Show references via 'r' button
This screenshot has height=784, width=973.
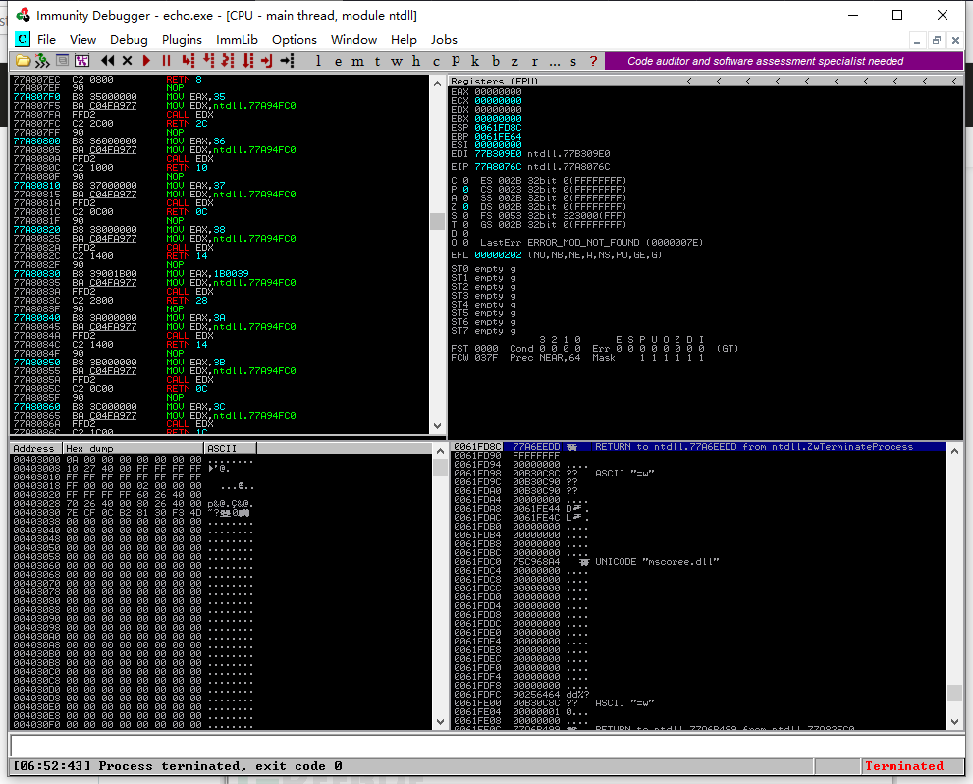click(534, 61)
